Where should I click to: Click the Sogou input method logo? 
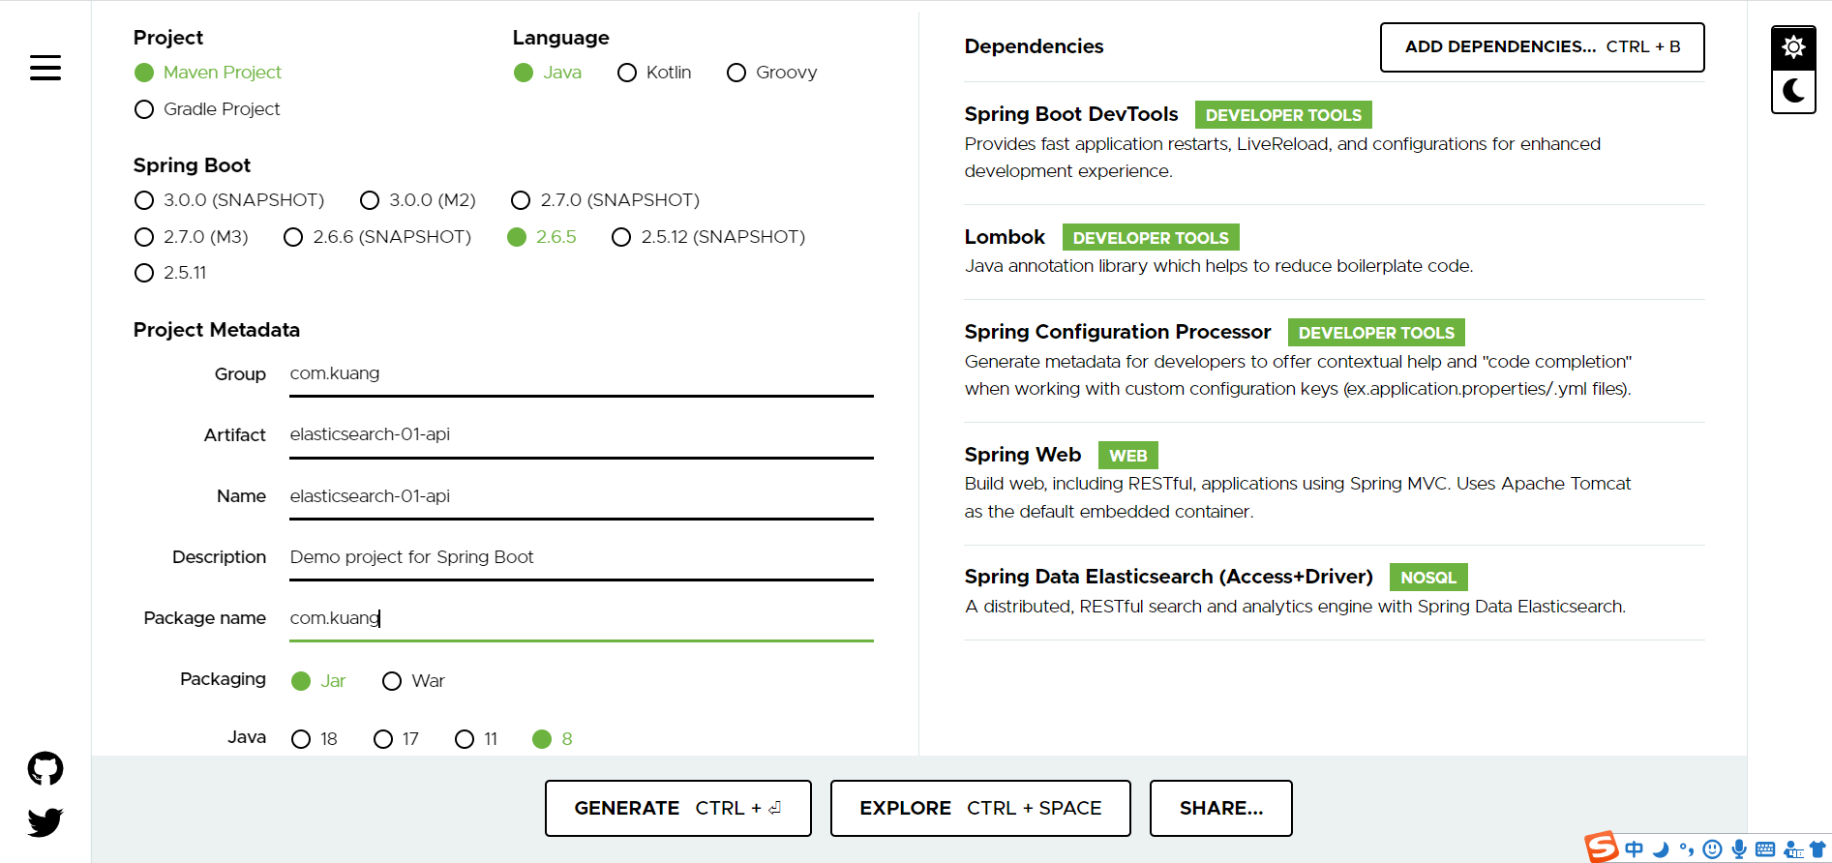tap(1602, 848)
